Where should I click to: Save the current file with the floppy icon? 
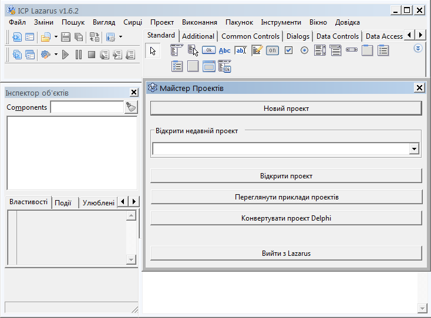tap(66, 37)
